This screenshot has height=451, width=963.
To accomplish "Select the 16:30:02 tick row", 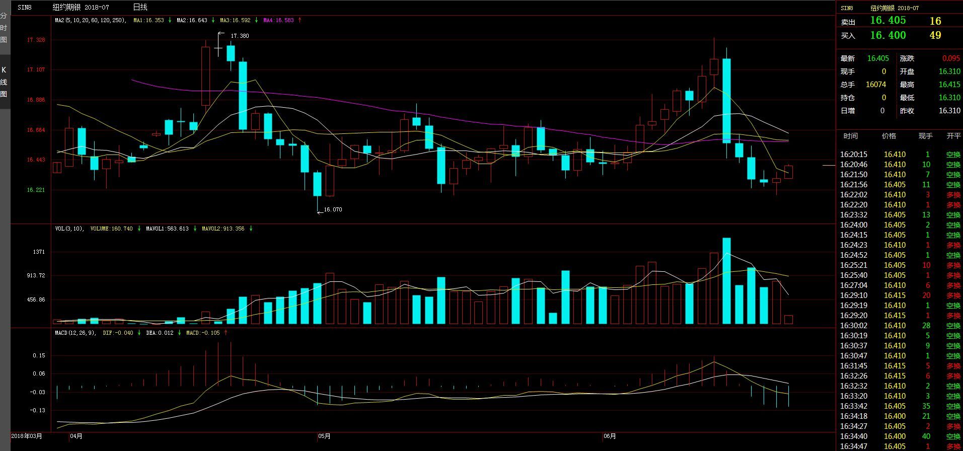I will (x=900, y=326).
